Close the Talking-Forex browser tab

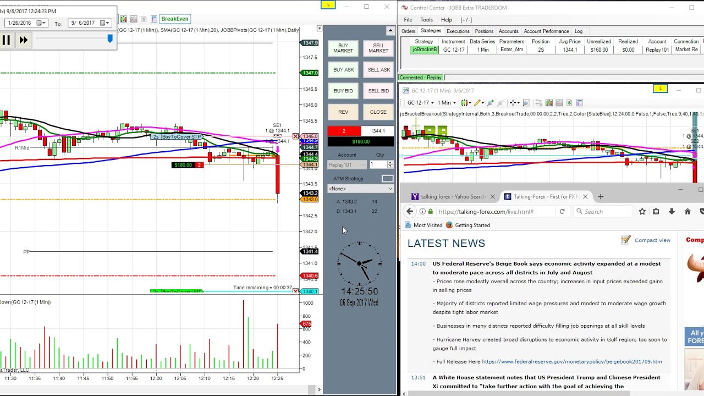click(x=585, y=196)
